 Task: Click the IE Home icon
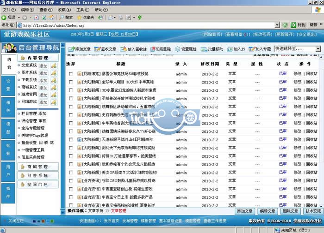point(52,18)
